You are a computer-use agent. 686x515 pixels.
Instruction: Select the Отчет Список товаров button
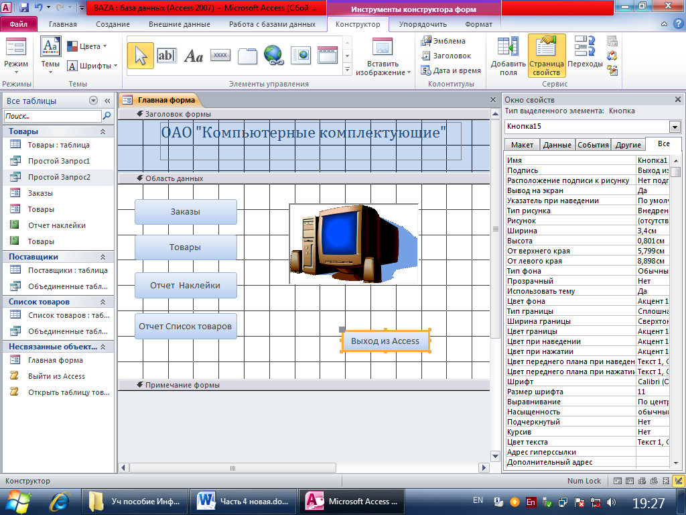point(186,327)
